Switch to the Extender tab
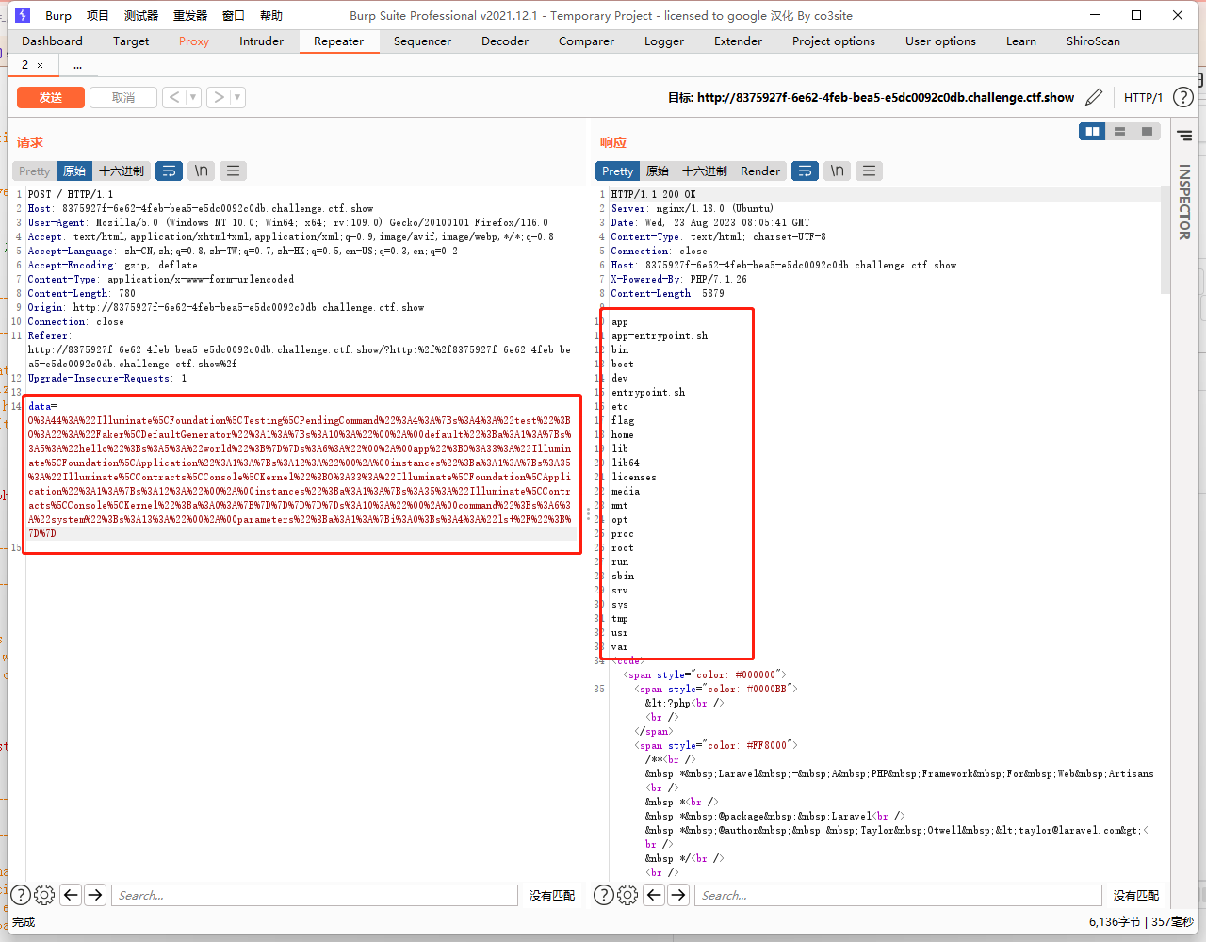This screenshot has height=942, width=1206. (739, 41)
